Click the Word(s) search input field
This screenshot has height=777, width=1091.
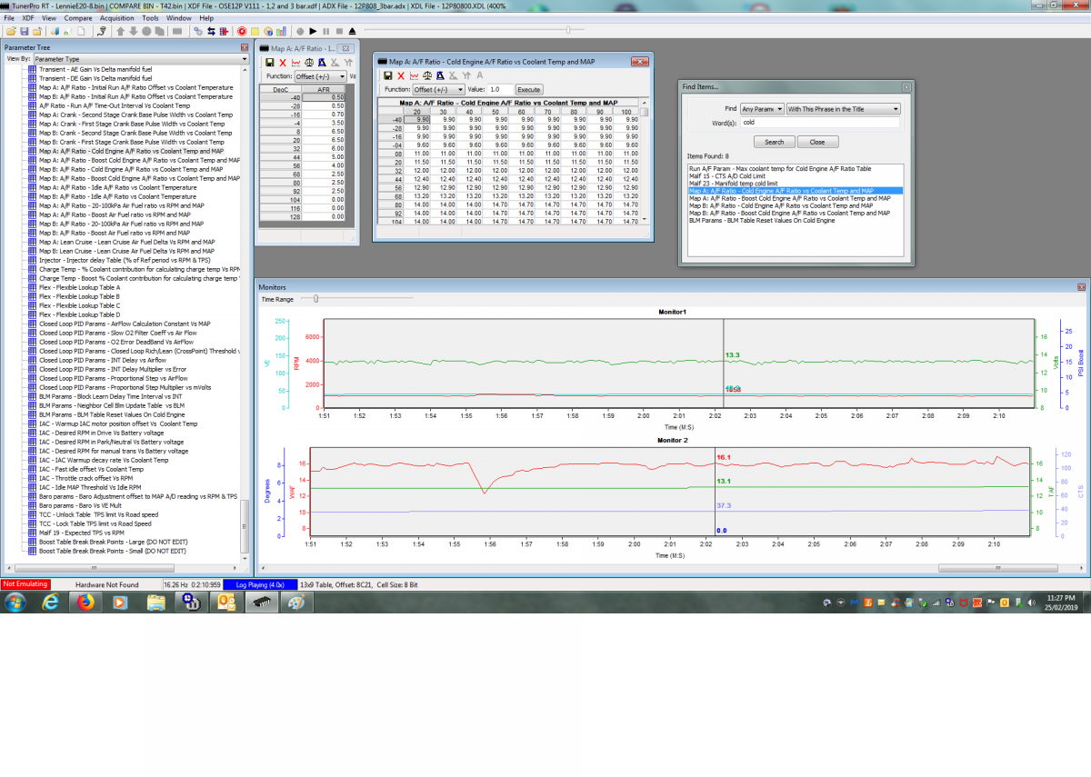click(x=819, y=122)
